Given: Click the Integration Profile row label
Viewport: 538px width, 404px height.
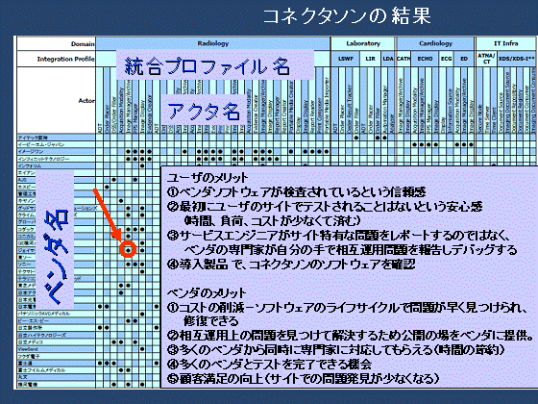Looking at the screenshot, I should [66, 59].
